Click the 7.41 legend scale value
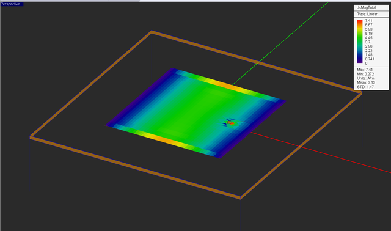 [368, 21]
